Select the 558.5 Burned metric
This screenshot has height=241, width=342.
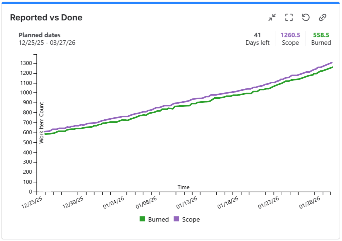(321, 39)
